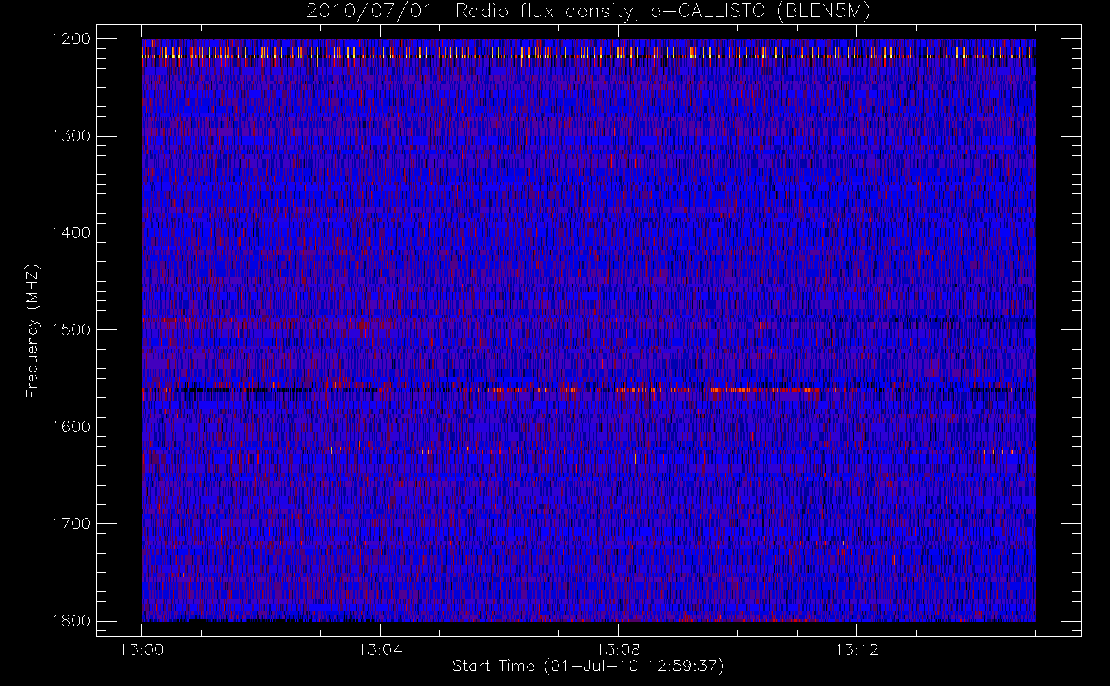Click the 1800 frequency tick label
The image size is (1110, 686).
(71, 621)
